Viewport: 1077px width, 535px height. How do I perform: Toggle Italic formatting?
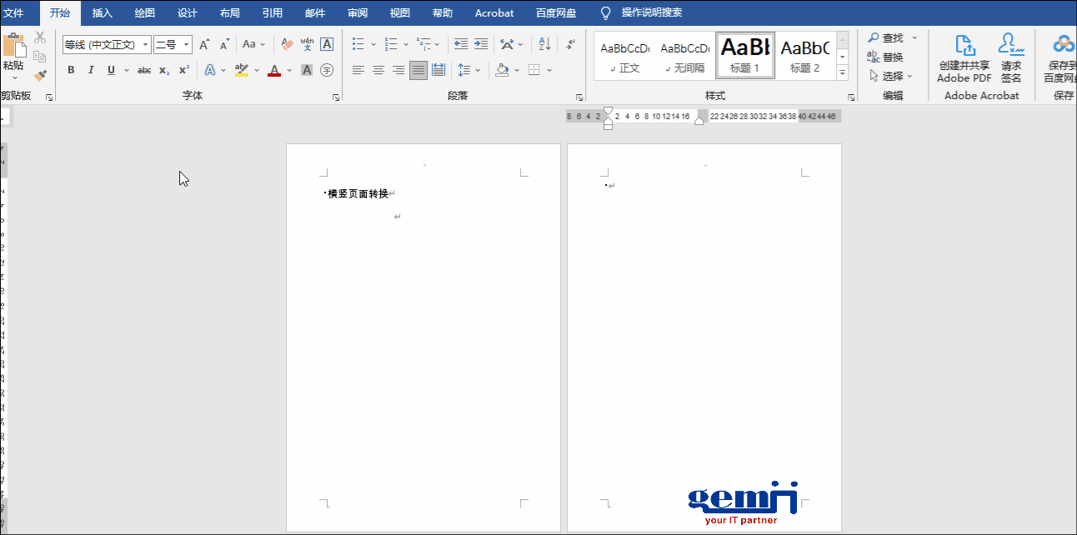tap(91, 70)
